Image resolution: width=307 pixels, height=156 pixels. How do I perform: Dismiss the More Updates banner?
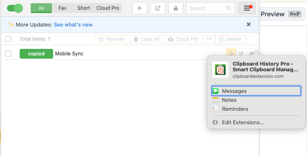tap(249, 24)
